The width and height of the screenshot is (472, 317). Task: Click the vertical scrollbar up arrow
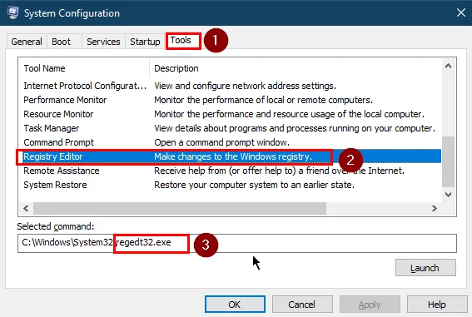tap(448, 66)
